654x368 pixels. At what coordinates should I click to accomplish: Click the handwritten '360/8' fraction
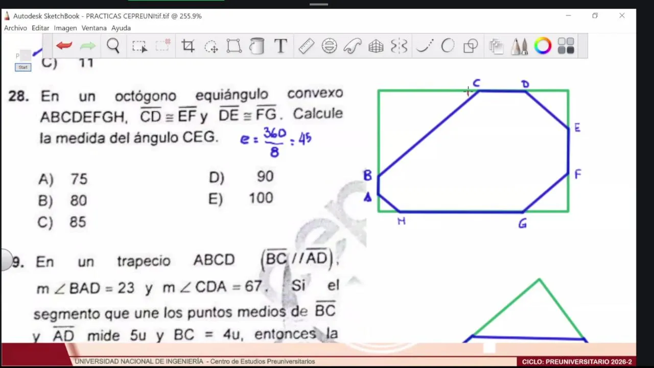(x=275, y=142)
